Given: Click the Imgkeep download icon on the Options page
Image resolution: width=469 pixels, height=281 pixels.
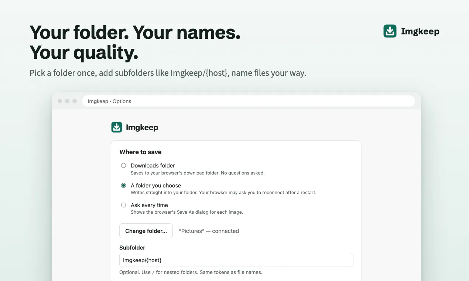Looking at the screenshot, I should point(117,127).
